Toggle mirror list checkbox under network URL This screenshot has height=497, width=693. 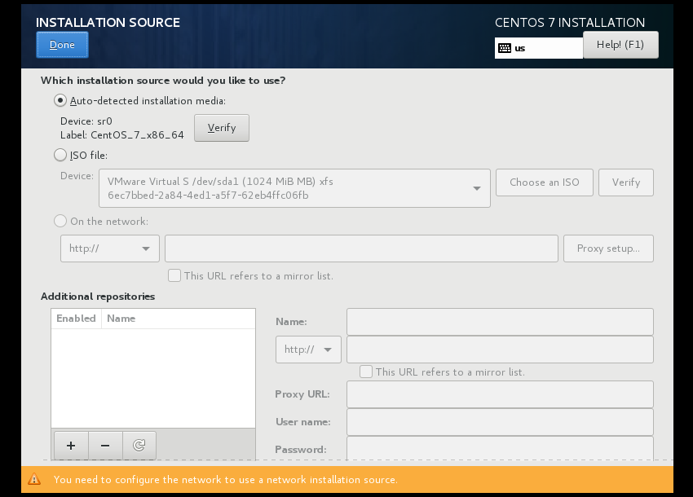tap(174, 275)
